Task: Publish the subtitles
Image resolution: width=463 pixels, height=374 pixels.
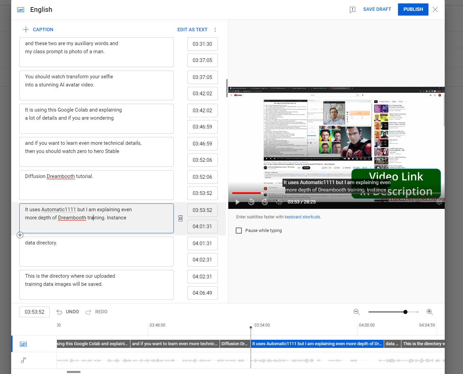Action: point(413,9)
